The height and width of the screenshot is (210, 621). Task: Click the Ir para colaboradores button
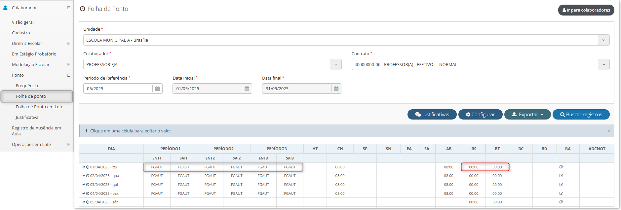coord(586,10)
